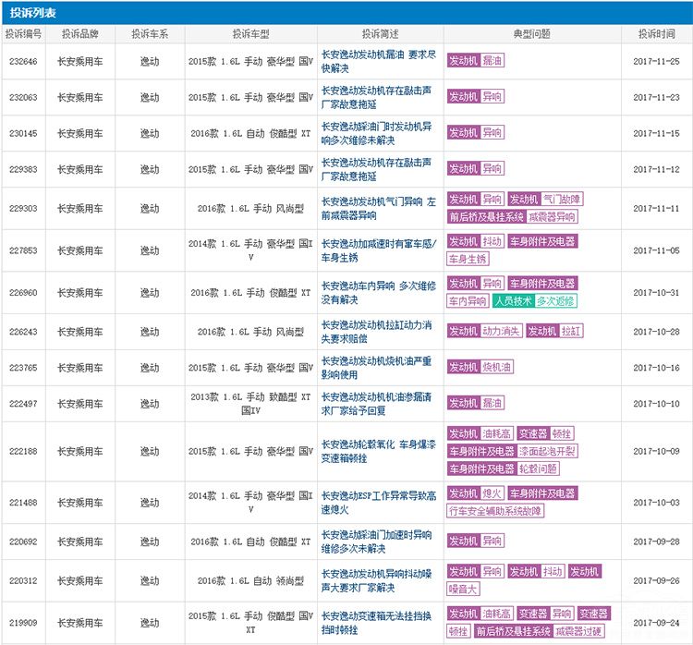This screenshot has height=645, width=693.
Task: Click the 轮毂问题 tag
Action: click(x=538, y=469)
